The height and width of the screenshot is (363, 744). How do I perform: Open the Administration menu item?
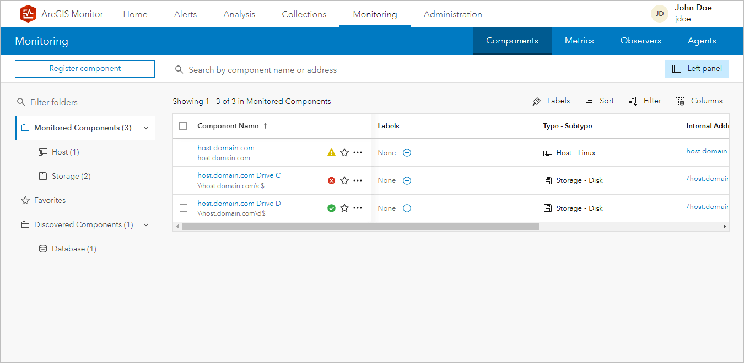click(x=452, y=14)
